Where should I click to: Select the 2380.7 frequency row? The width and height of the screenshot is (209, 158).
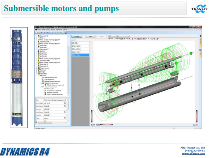81,52
